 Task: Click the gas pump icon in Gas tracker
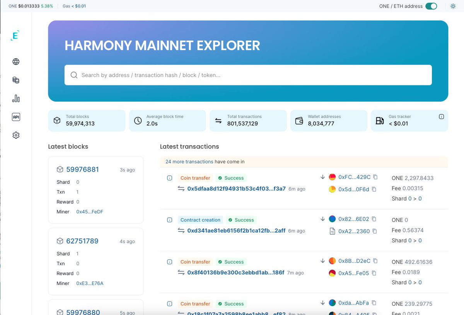point(380,121)
